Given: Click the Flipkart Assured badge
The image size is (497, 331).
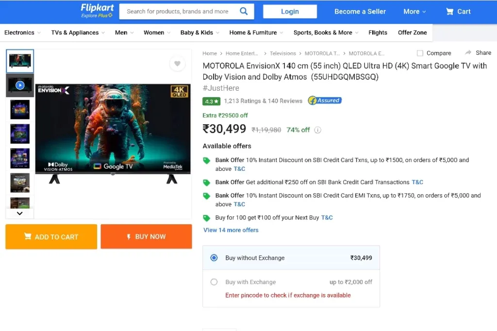Looking at the screenshot, I should coord(325,100).
